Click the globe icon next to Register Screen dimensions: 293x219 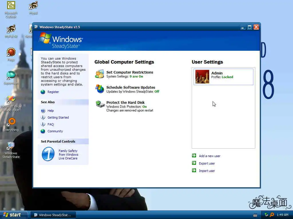click(43, 92)
